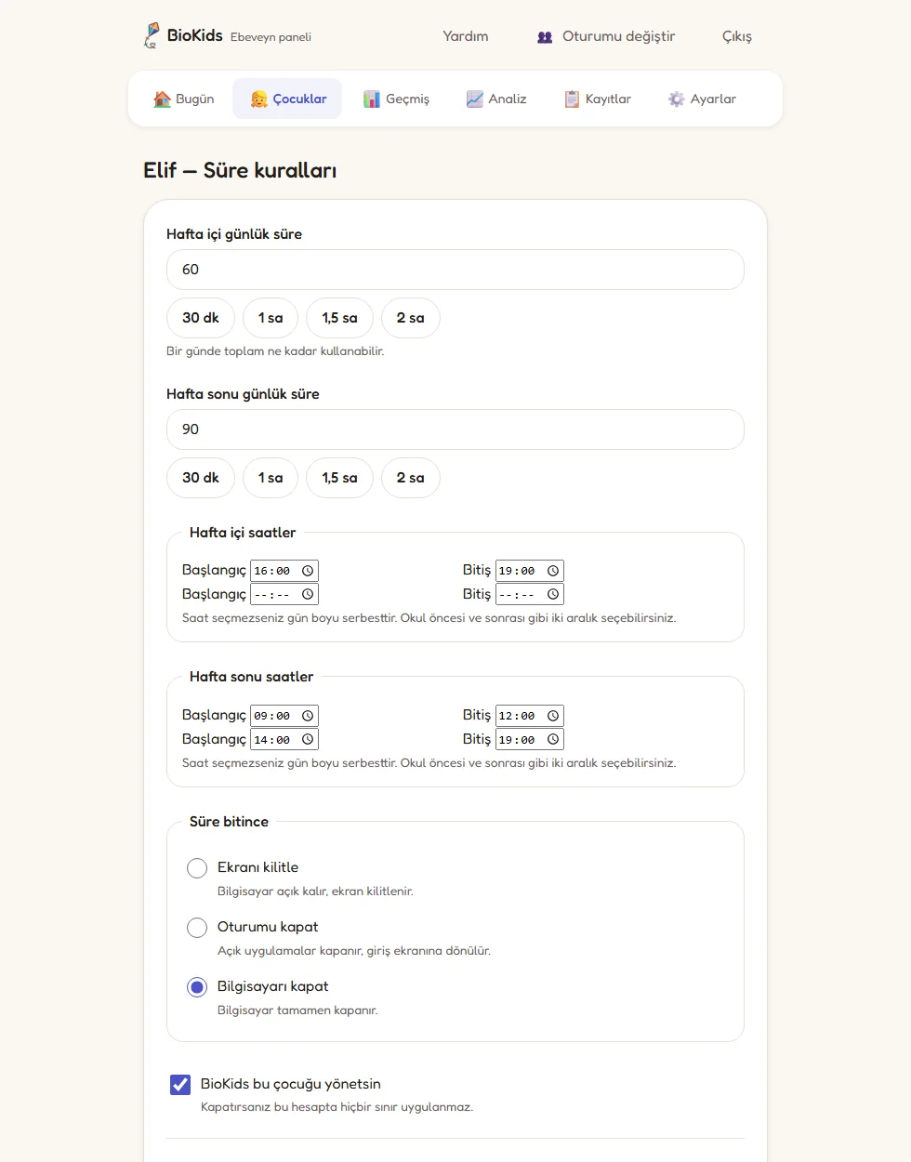Select the Ekranı kilitle radio option
The width and height of the screenshot is (911, 1162).
coord(197,868)
